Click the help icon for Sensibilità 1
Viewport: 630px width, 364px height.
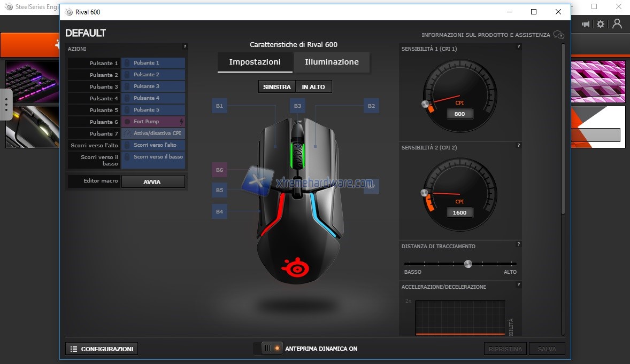tap(518, 47)
